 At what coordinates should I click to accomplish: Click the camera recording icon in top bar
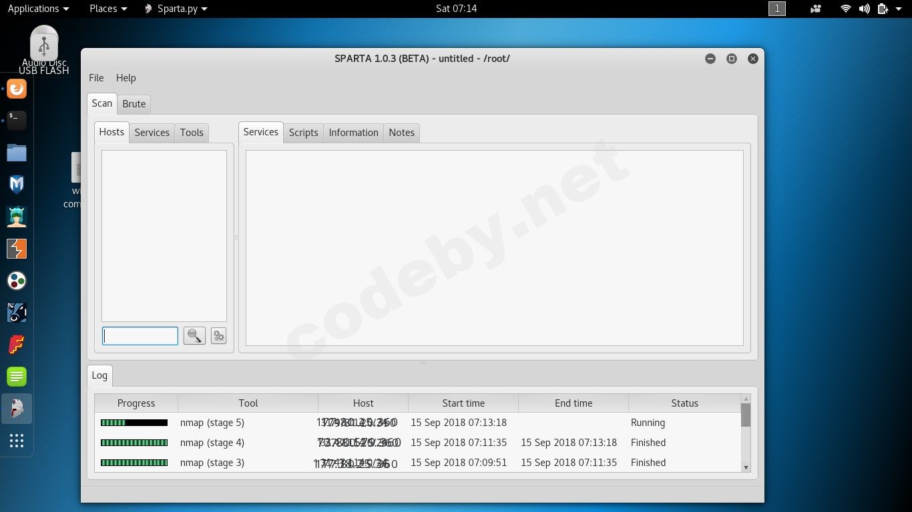[x=815, y=9]
